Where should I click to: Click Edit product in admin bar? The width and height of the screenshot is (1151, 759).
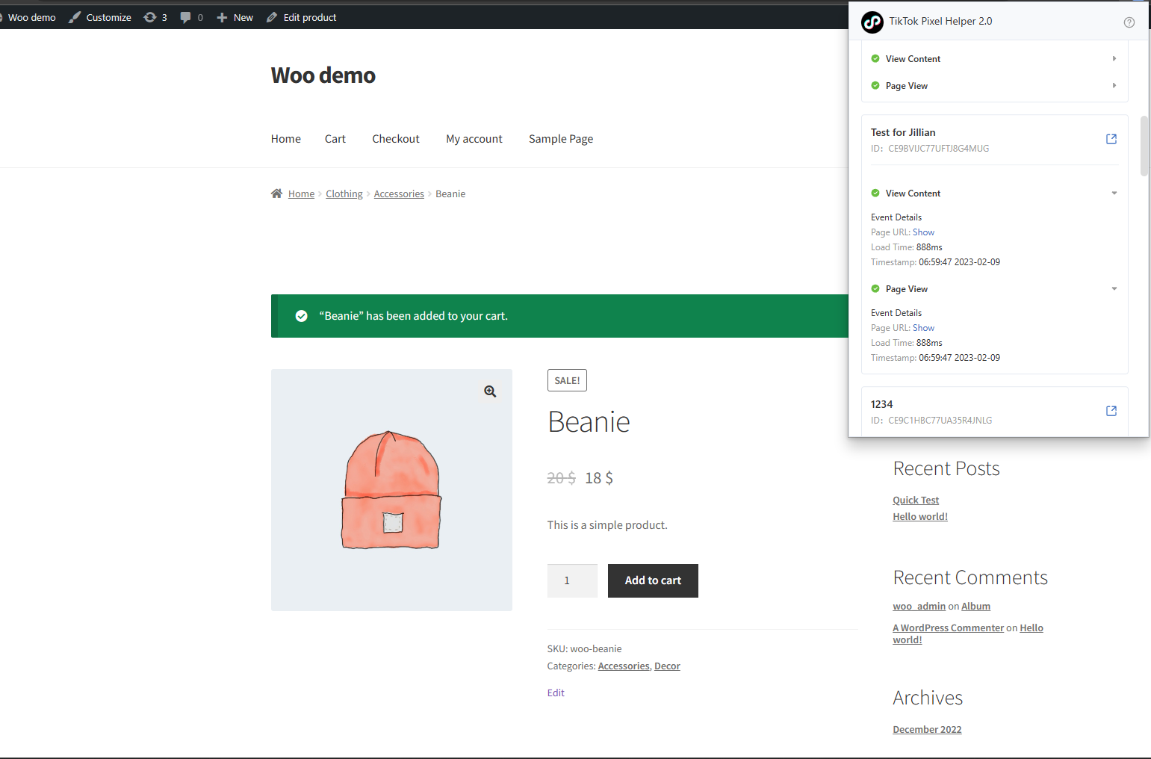tap(302, 17)
